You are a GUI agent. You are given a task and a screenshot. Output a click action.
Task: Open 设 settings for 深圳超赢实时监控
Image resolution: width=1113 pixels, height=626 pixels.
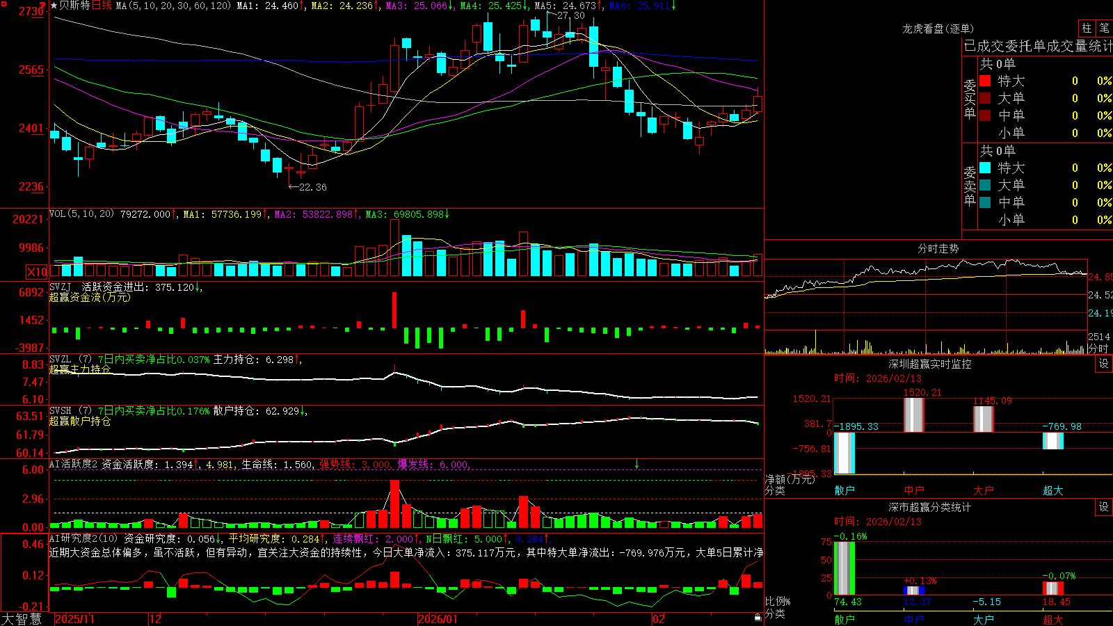1104,364
